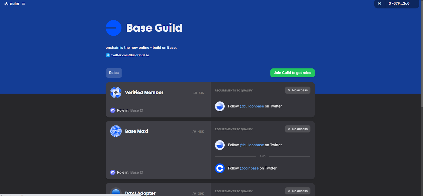Click the Verified Member role avatar
423x196 pixels.
[116, 92]
